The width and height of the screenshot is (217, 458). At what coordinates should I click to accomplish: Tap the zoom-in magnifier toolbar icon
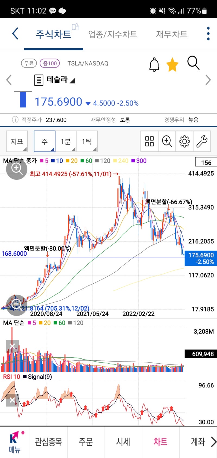[167, 141]
